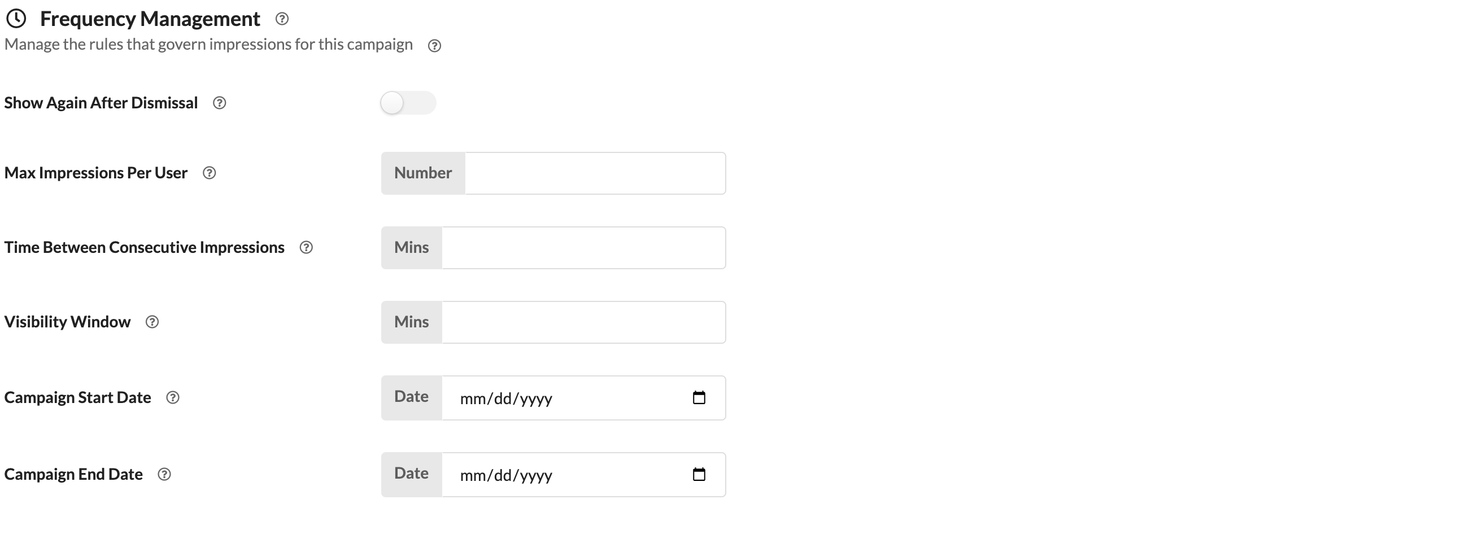The width and height of the screenshot is (1465, 543).
Task: Click the Frequency Management heading text
Action: tap(150, 19)
